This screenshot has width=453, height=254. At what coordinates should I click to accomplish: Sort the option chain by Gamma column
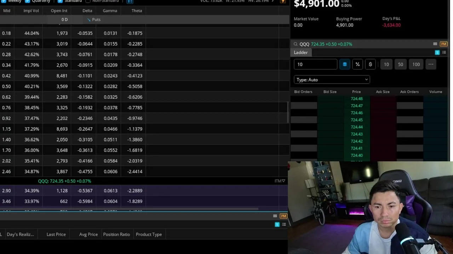(110, 11)
